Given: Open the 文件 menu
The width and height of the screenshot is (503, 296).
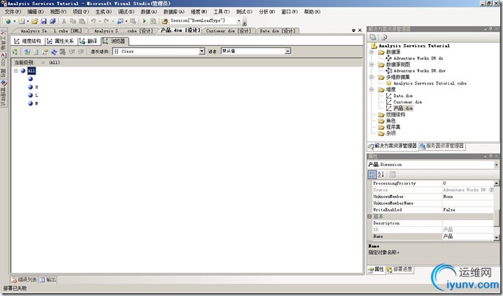Looking at the screenshot, I should click(x=13, y=12).
